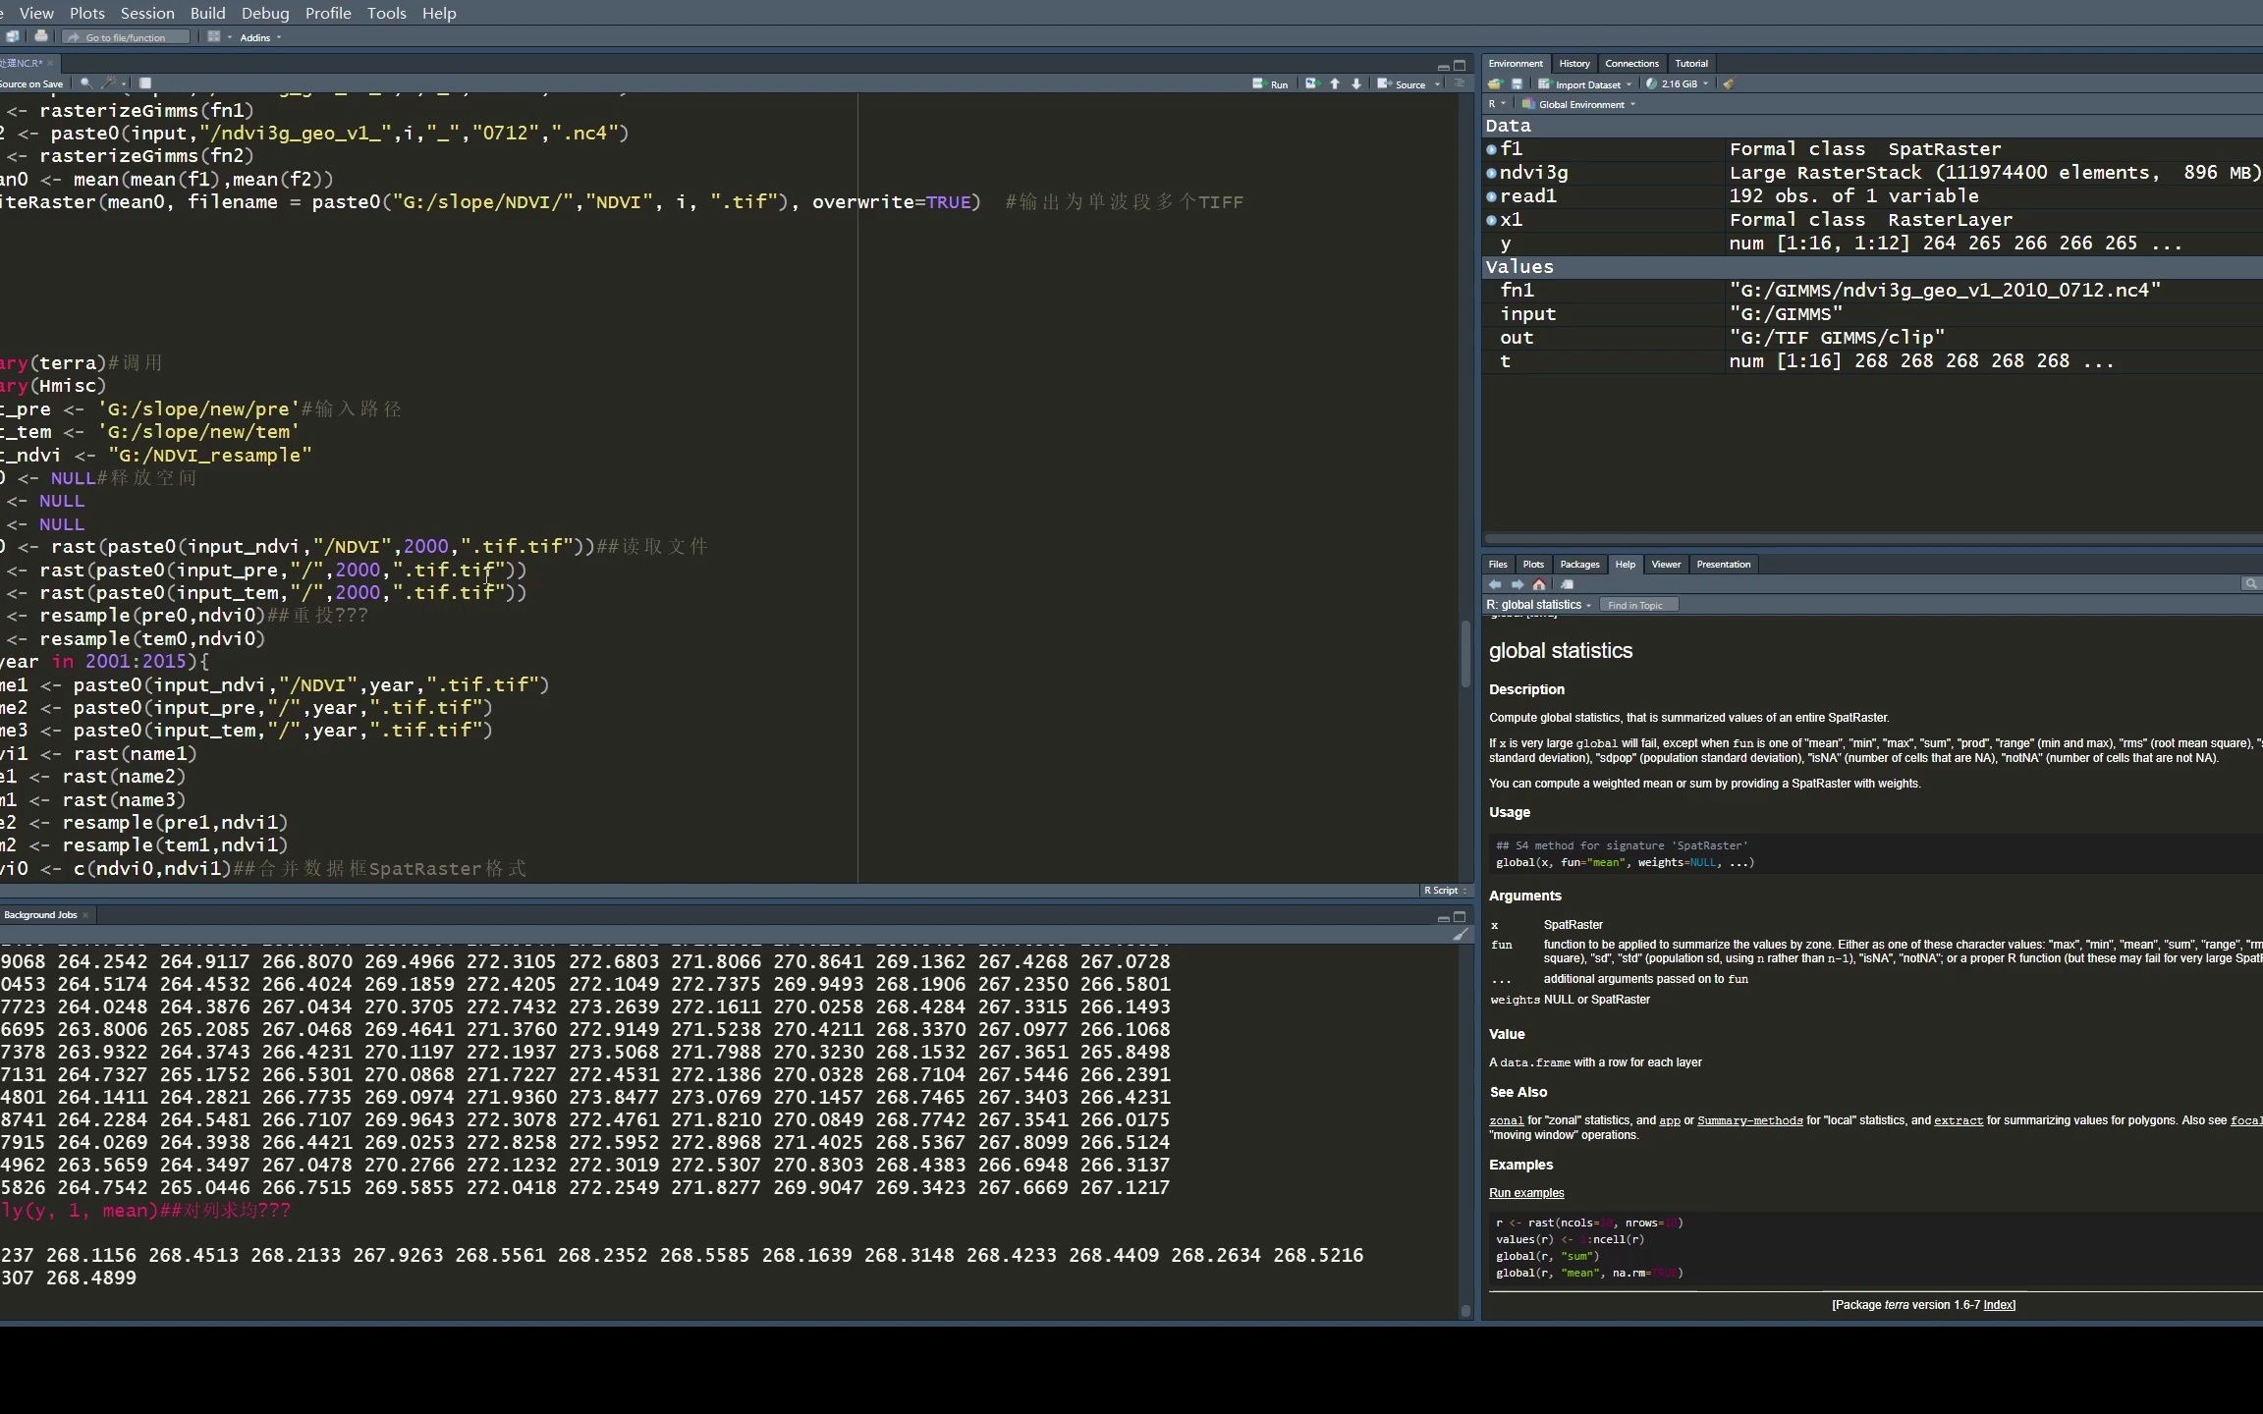Expand the ndvi3g RasterStack entry
This screenshot has width=2263, height=1414.
[1491, 173]
